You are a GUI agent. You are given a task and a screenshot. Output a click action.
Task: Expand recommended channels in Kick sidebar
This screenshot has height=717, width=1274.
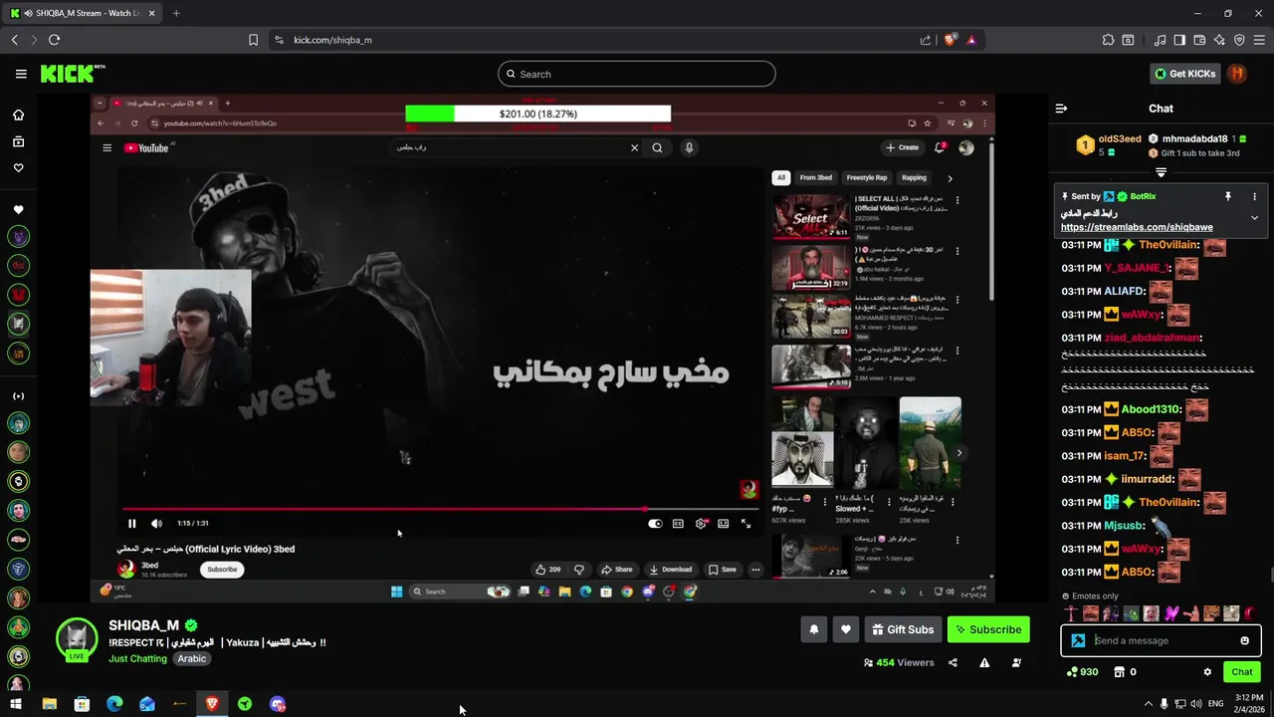click(18, 396)
